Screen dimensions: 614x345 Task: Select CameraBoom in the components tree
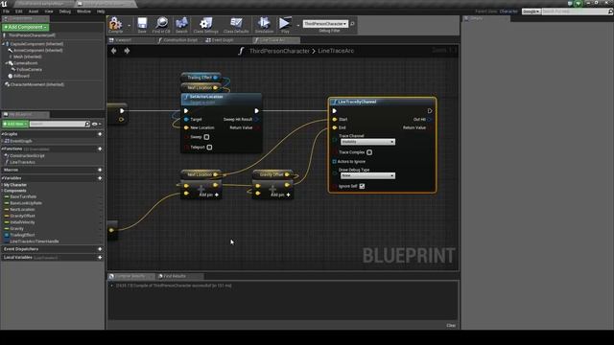coord(26,63)
